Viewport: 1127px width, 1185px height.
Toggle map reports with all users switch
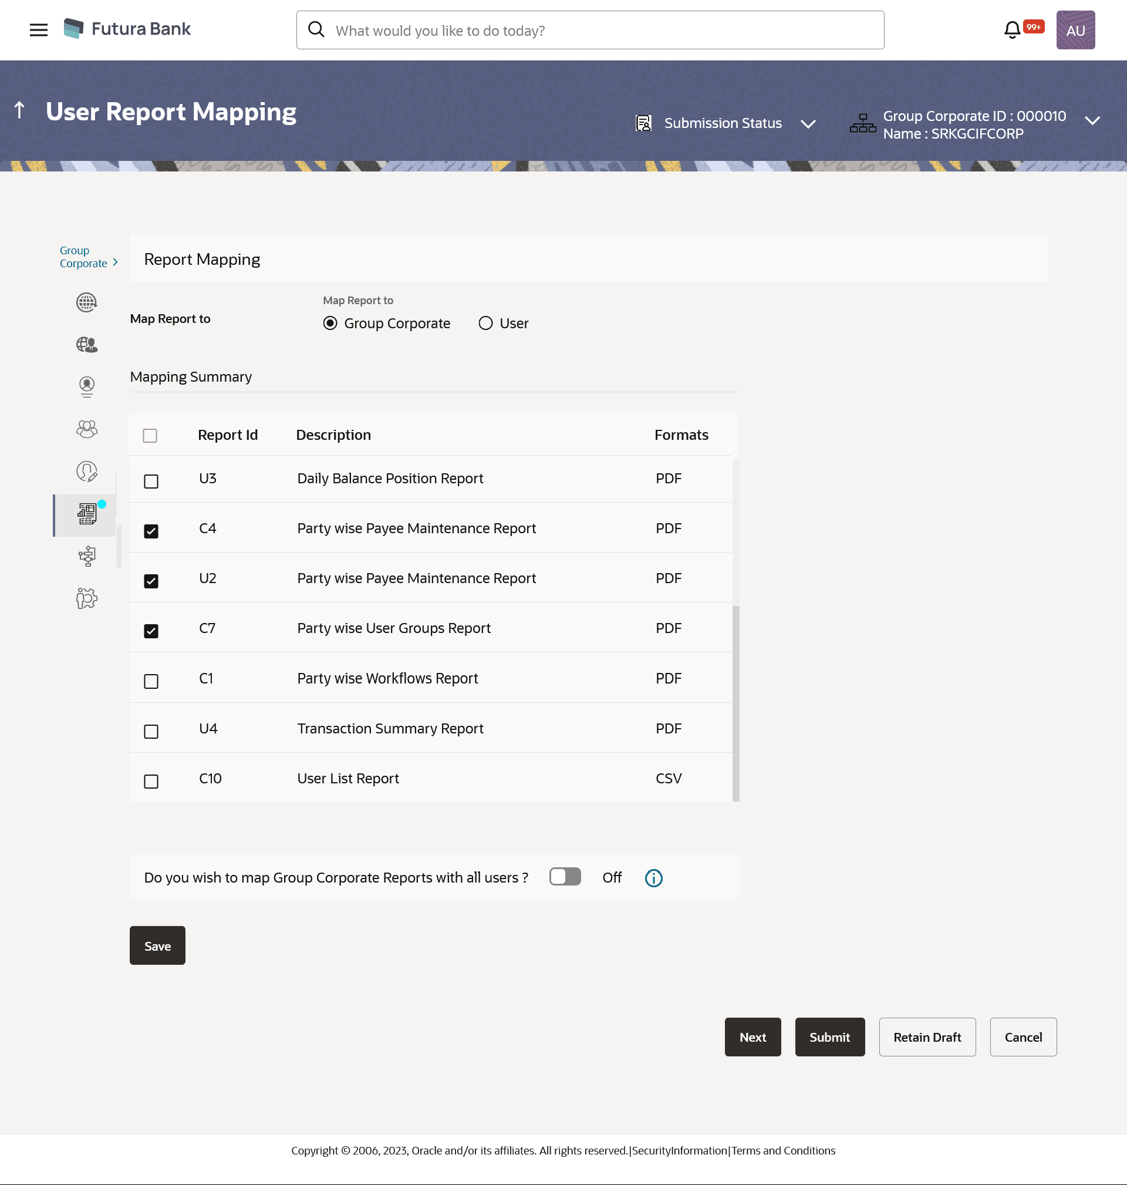565,877
